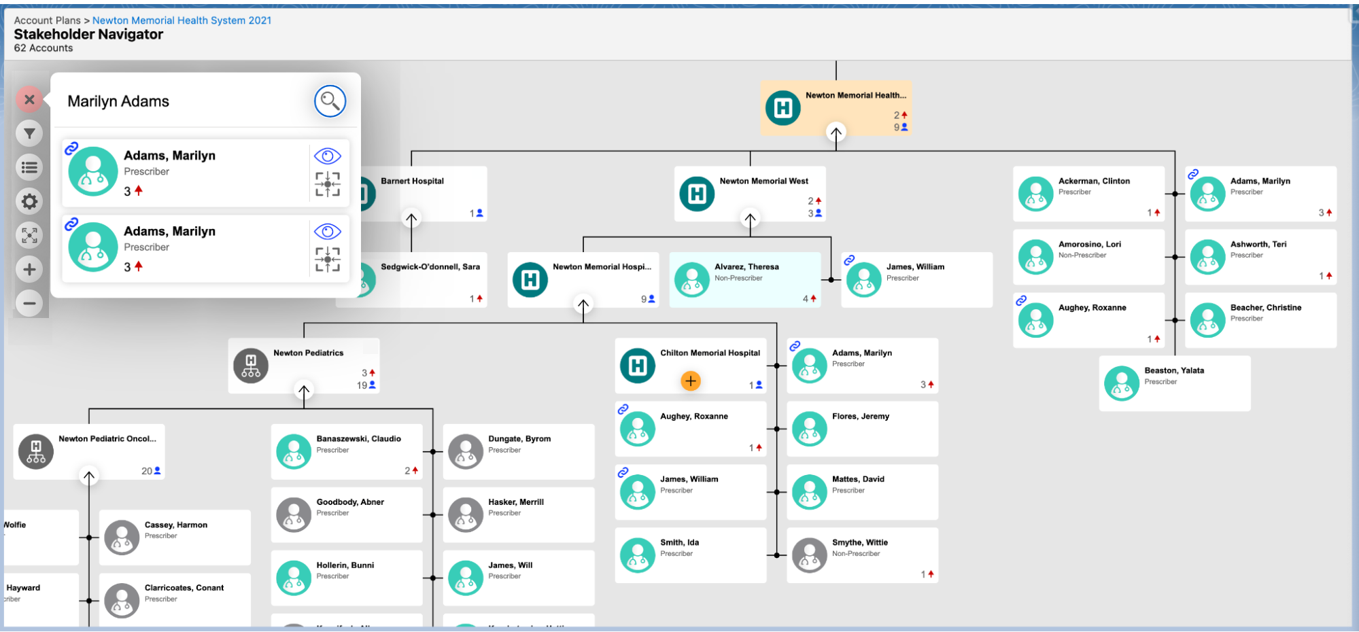Center on first Adams, Marilyn result
Screen dimensions: 1359x632
coord(327,184)
